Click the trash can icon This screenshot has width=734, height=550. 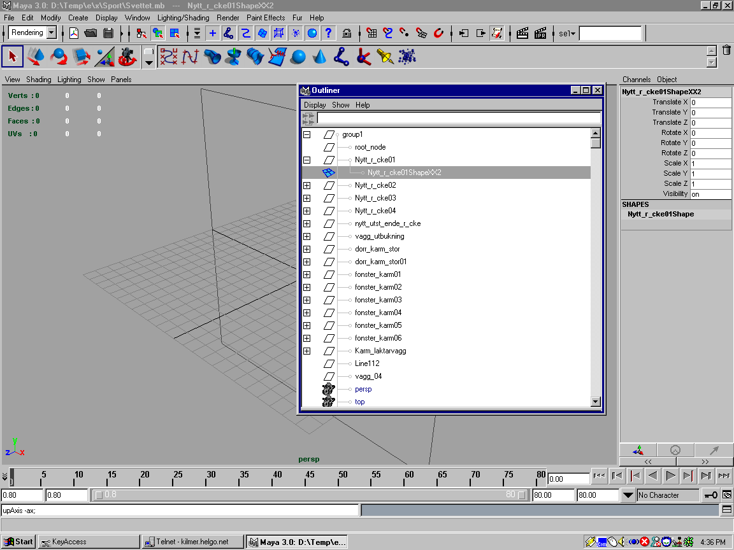tap(726, 50)
